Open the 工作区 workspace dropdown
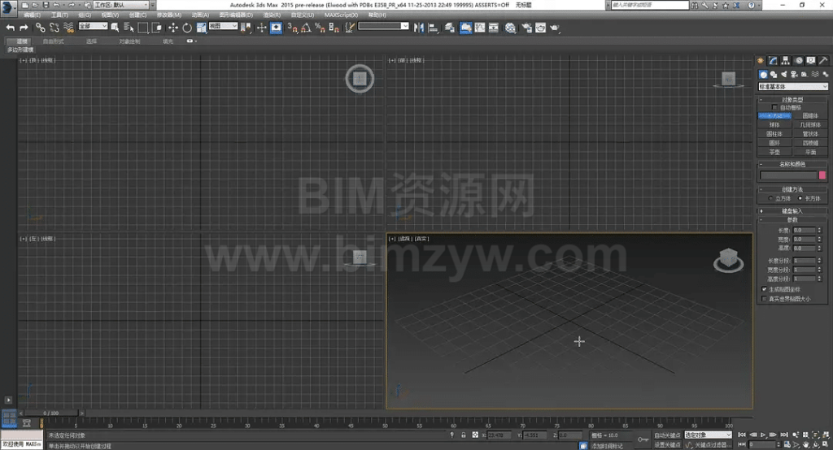833x450 pixels. 121,5
